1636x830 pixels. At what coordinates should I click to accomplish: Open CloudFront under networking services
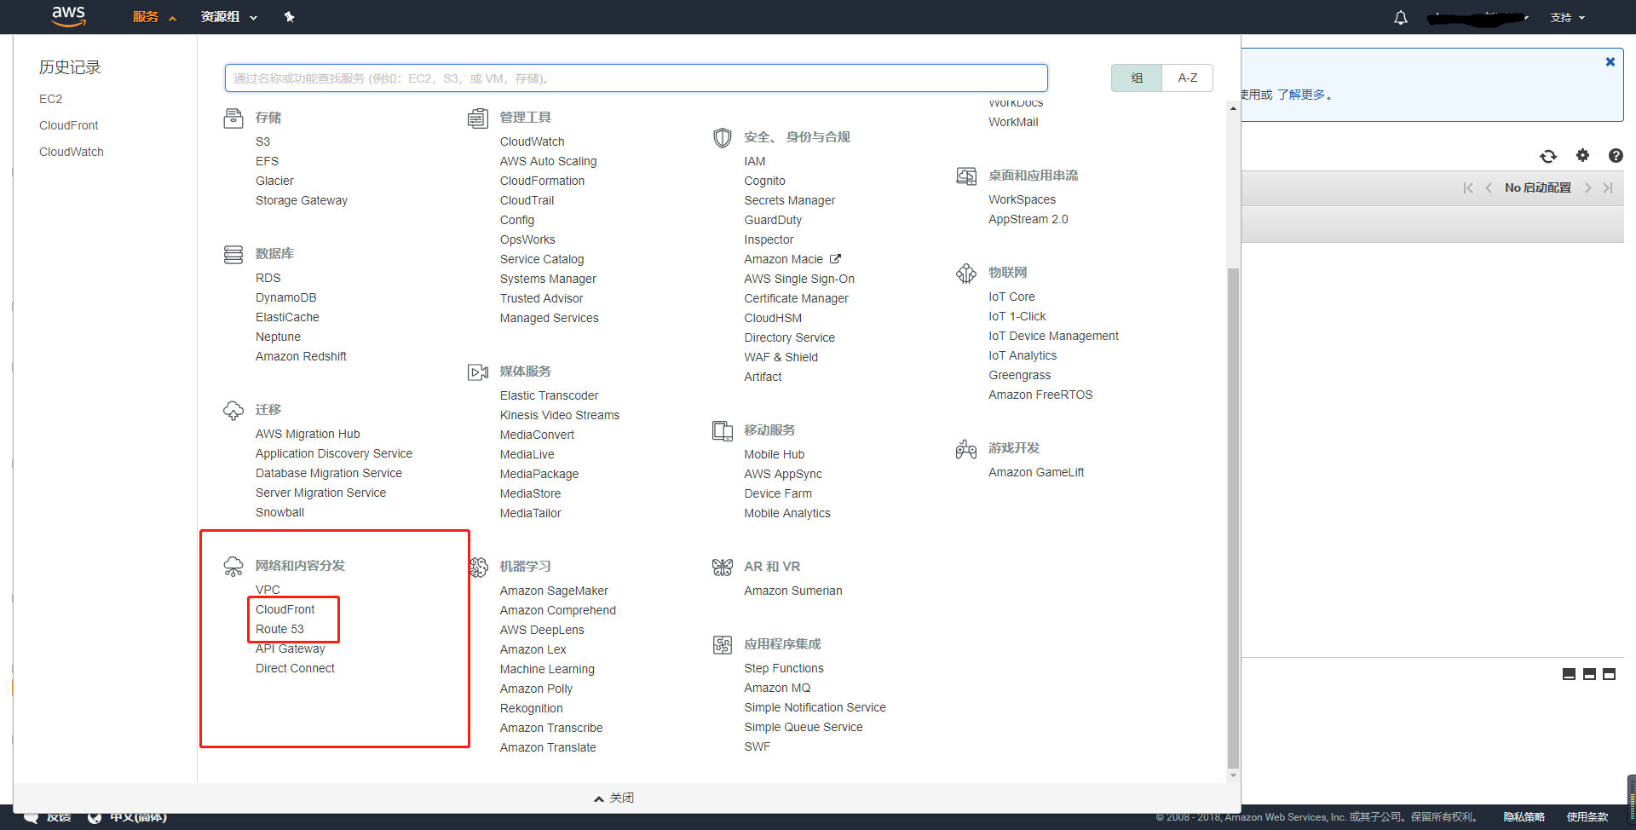click(285, 609)
